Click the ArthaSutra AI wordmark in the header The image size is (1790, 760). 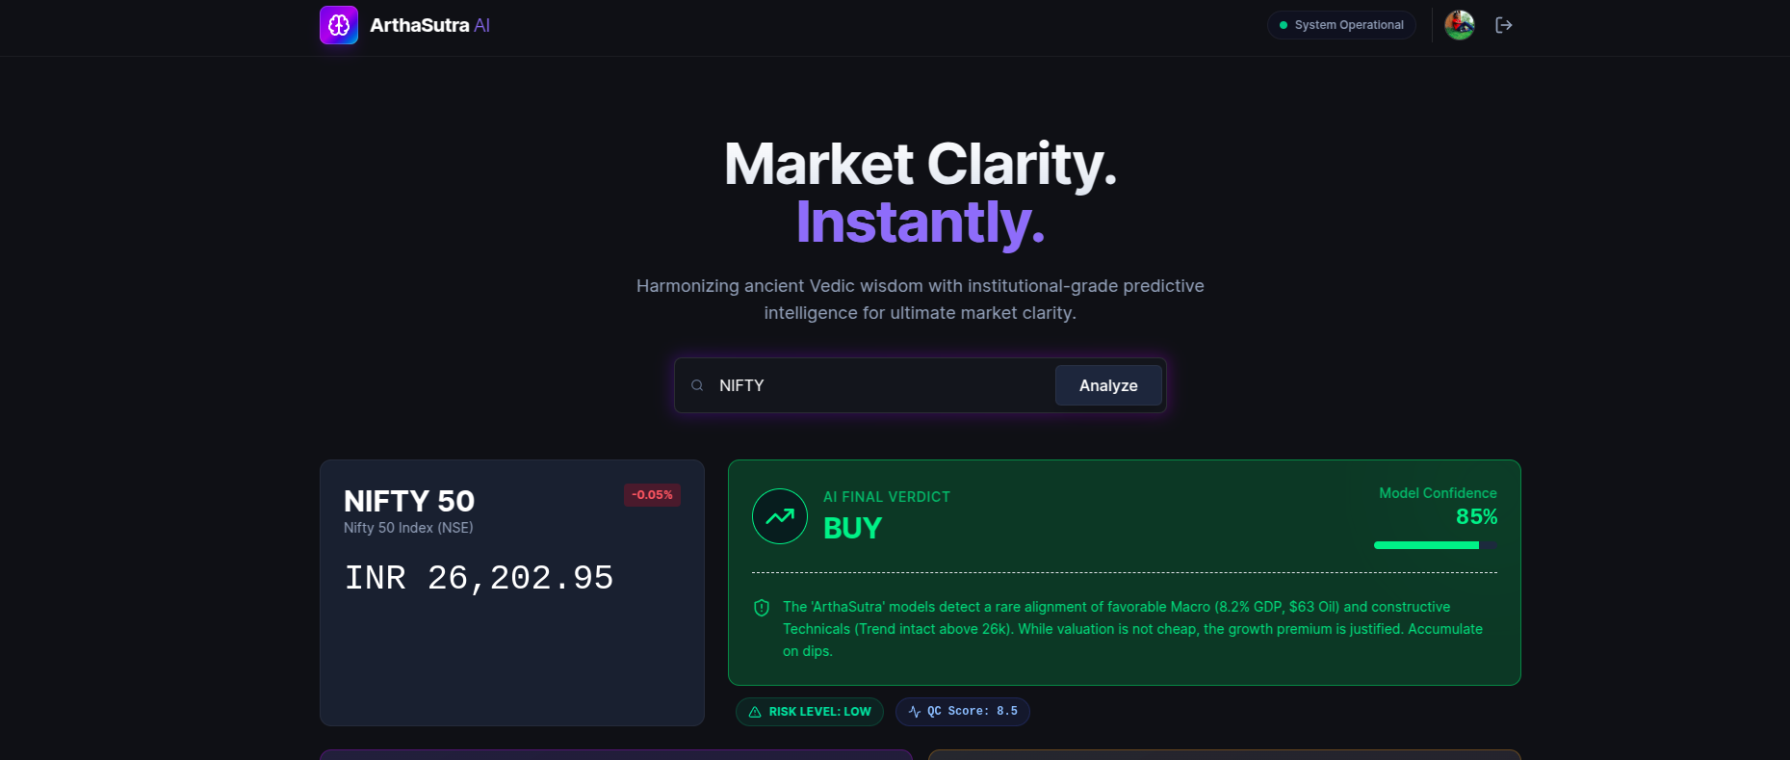click(x=430, y=24)
